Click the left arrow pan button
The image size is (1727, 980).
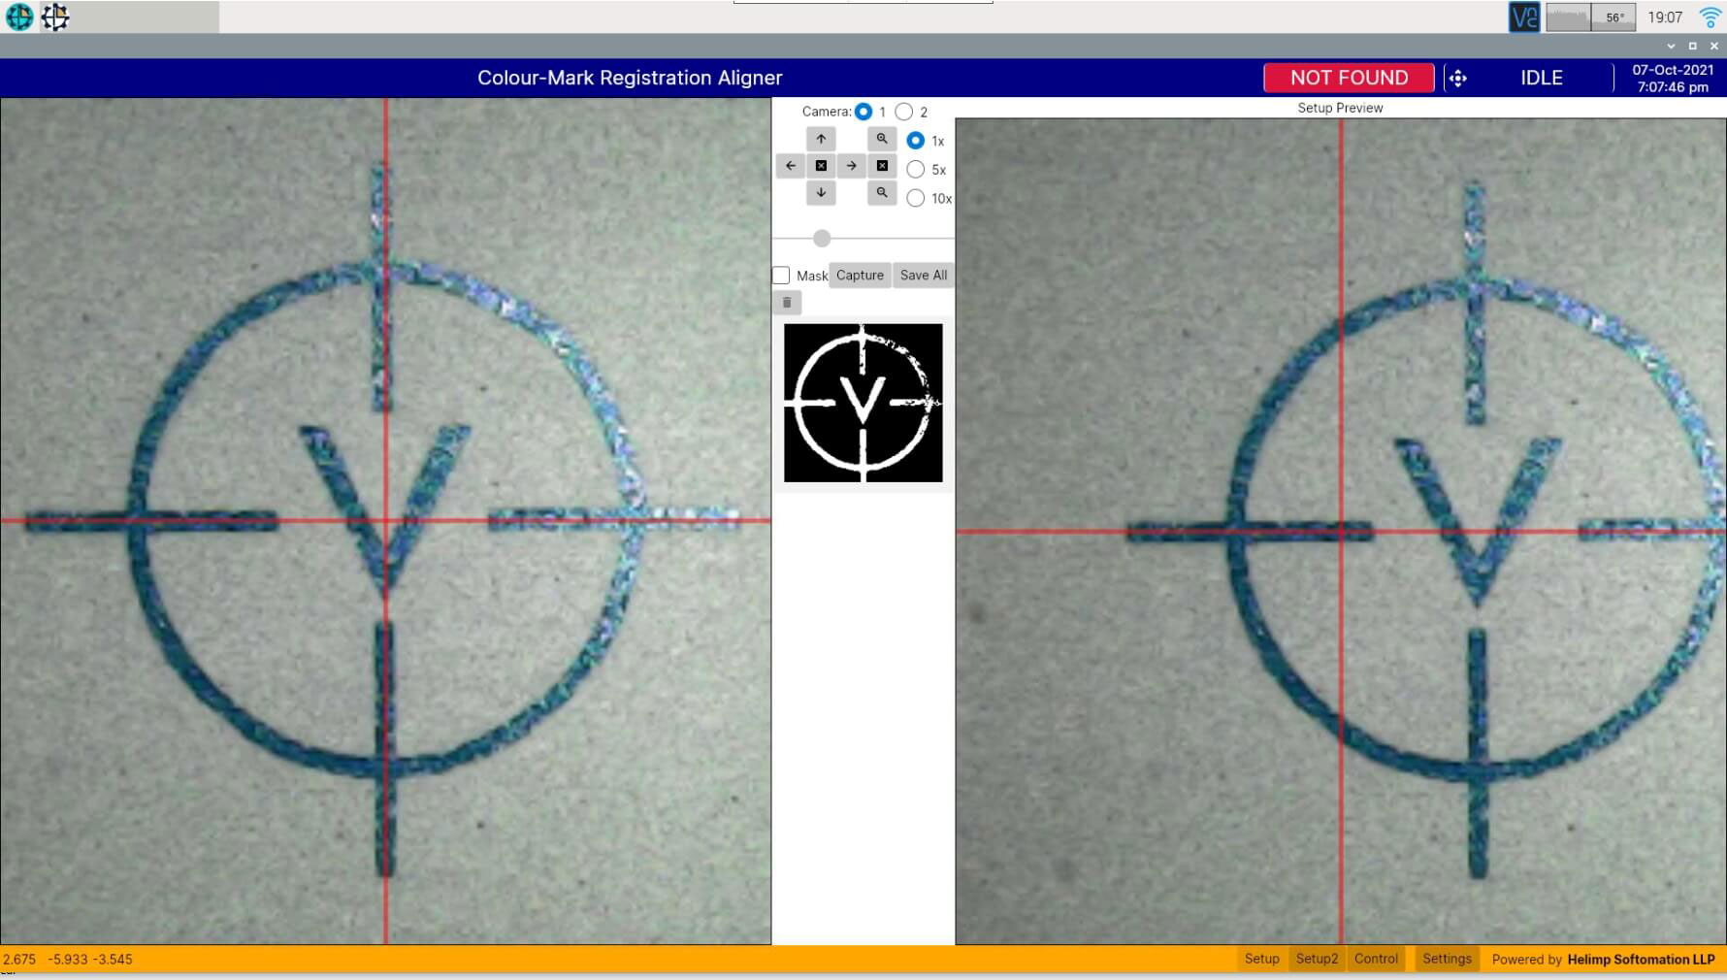790,166
